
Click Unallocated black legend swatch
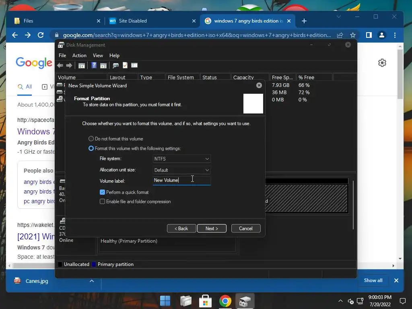pyautogui.click(x=60, y=264)
